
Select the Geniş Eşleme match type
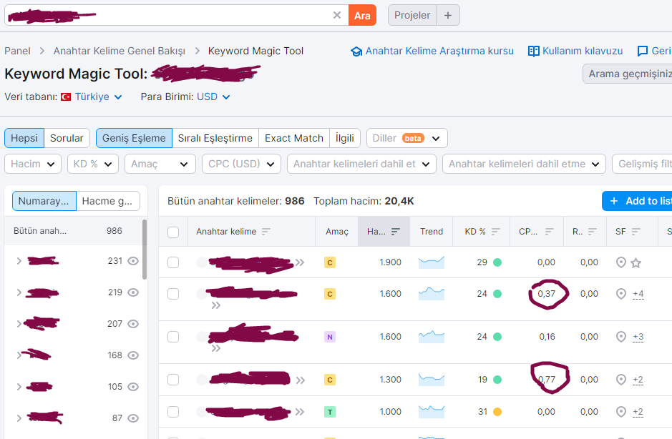pos(134,138)
